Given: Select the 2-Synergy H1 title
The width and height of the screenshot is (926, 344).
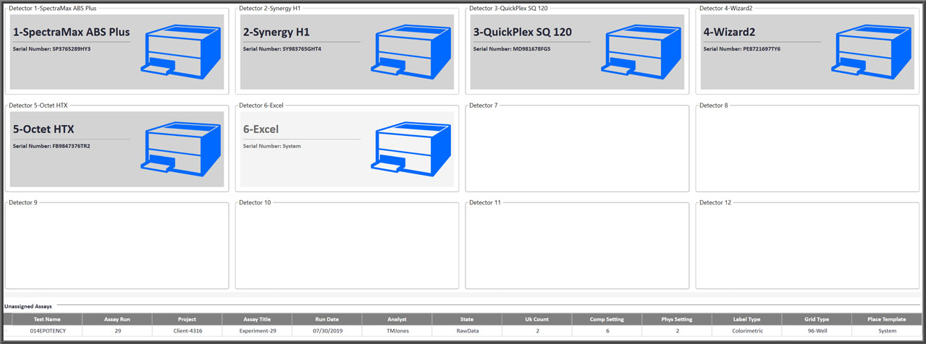Looking at the screenshot, I should tap(277, 33).
